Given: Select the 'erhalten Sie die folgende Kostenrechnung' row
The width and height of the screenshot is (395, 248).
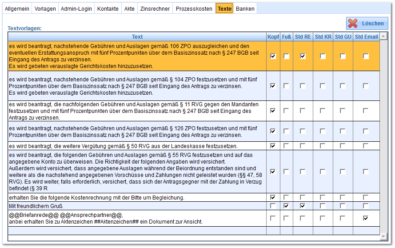Looking at the screenshot, I should click(137, 197).
